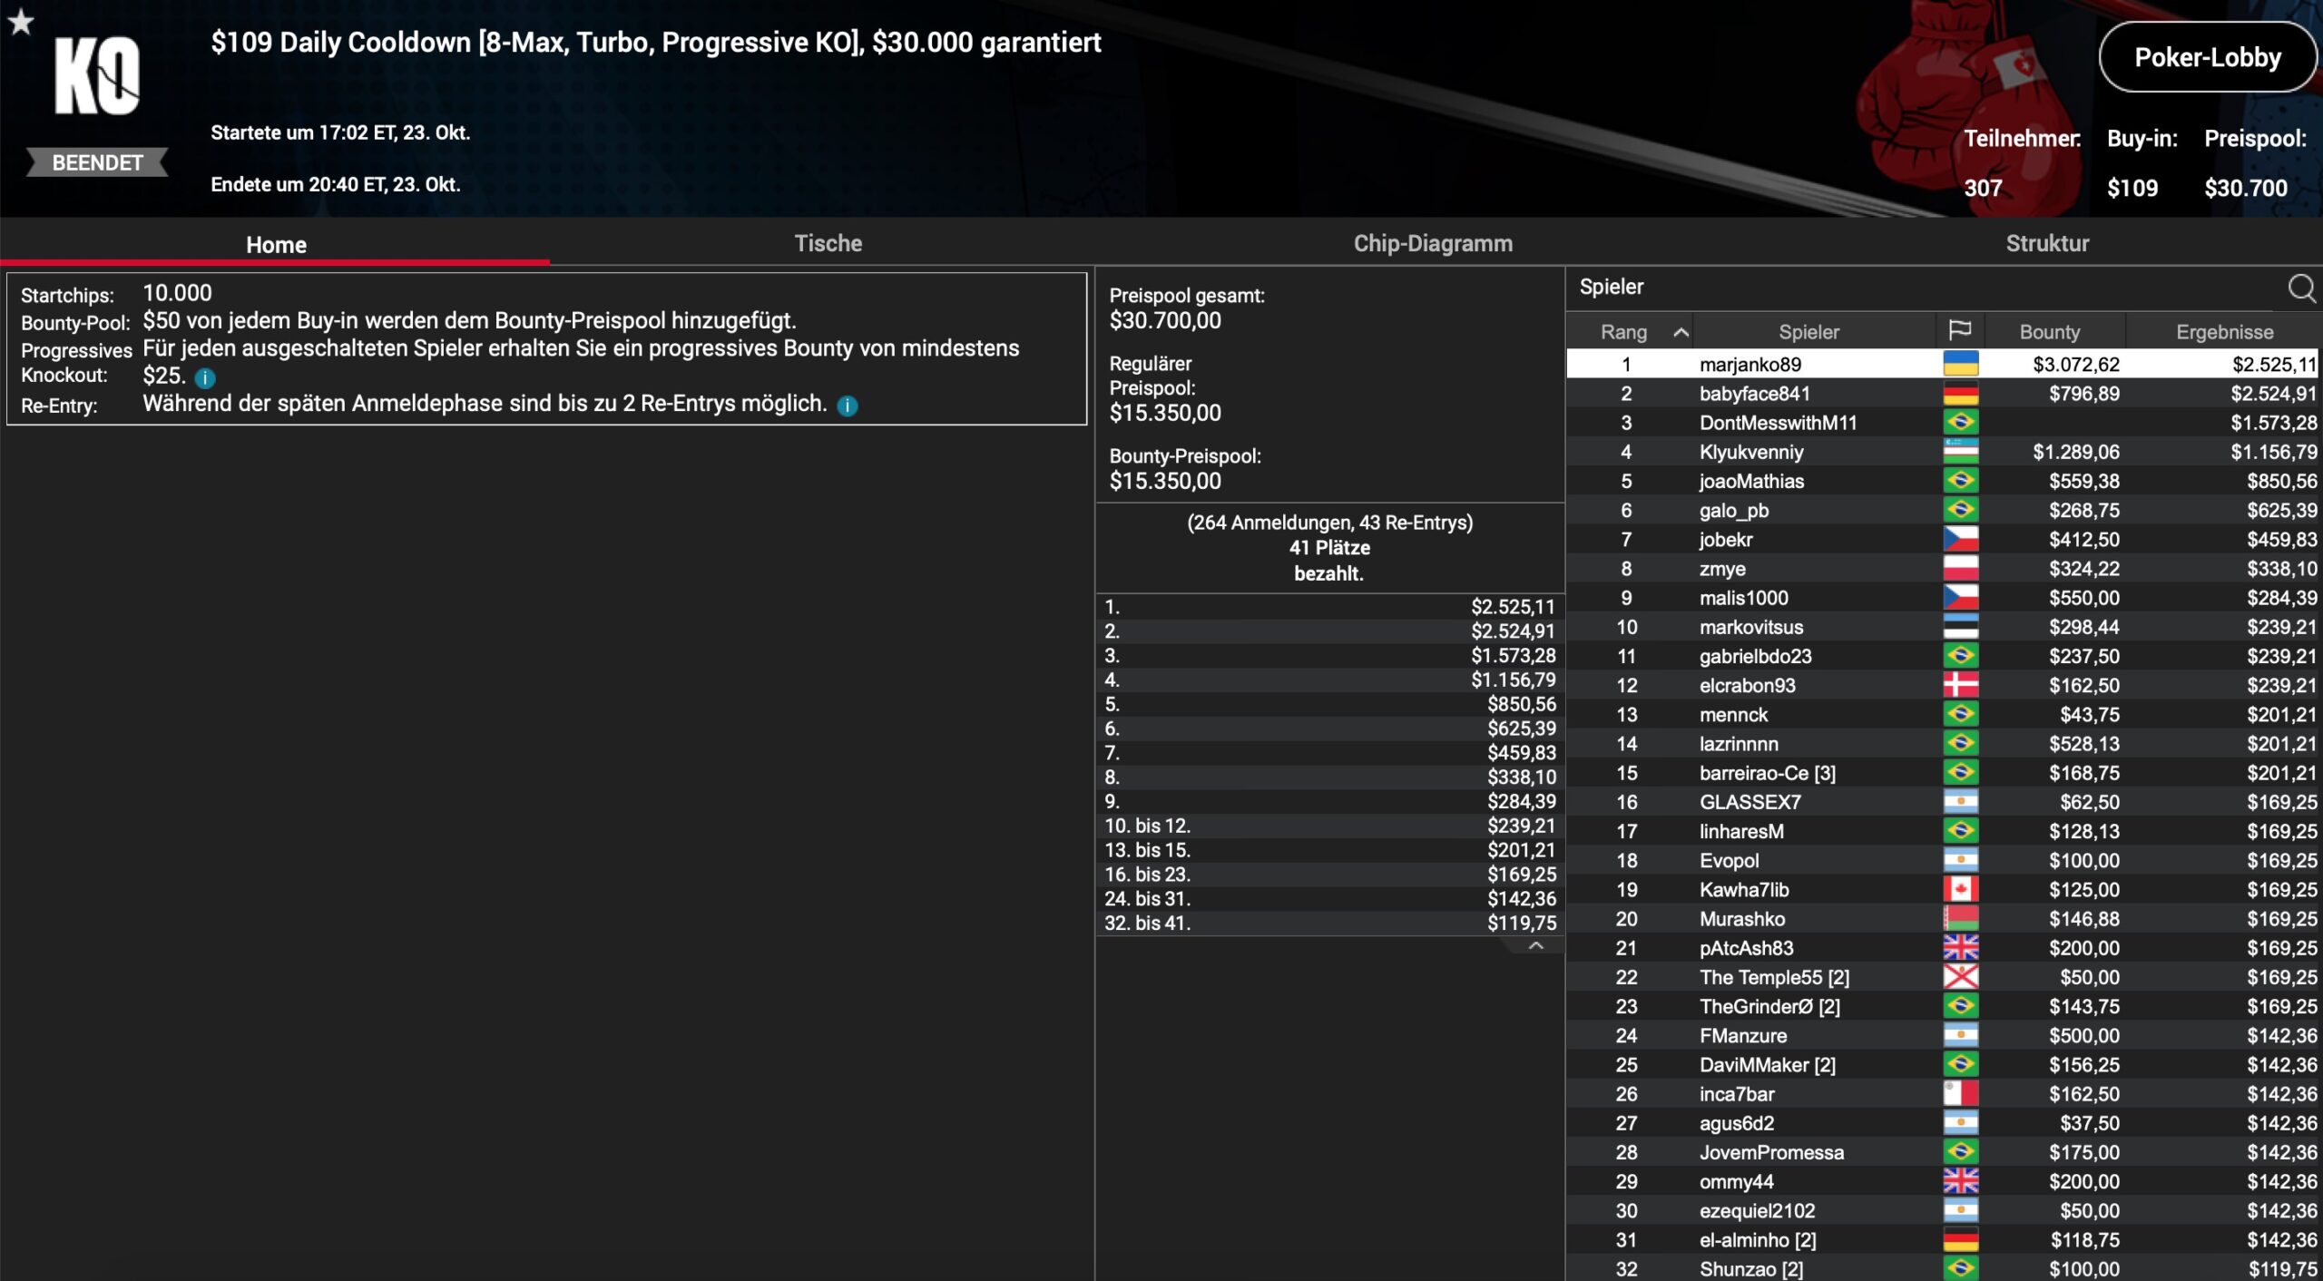Select player babyface841 row
The width and height of the screenshot is (2323, 1281).
pyautogui.click(x=1754, y=394)
